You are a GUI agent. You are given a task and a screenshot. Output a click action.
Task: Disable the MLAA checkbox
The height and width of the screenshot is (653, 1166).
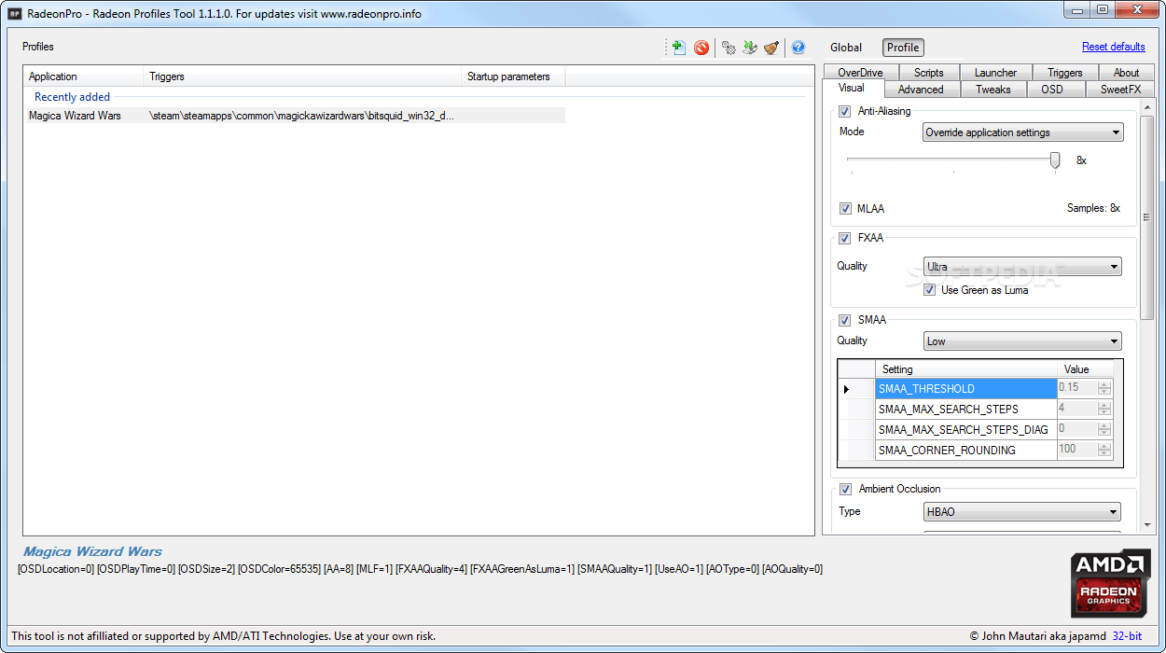tap(845, 209)
